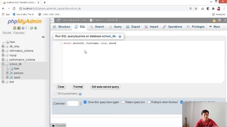This screenshot has width=227, height=127.
Task: Expand the performance_schema database node
Action: pos(3,60)
